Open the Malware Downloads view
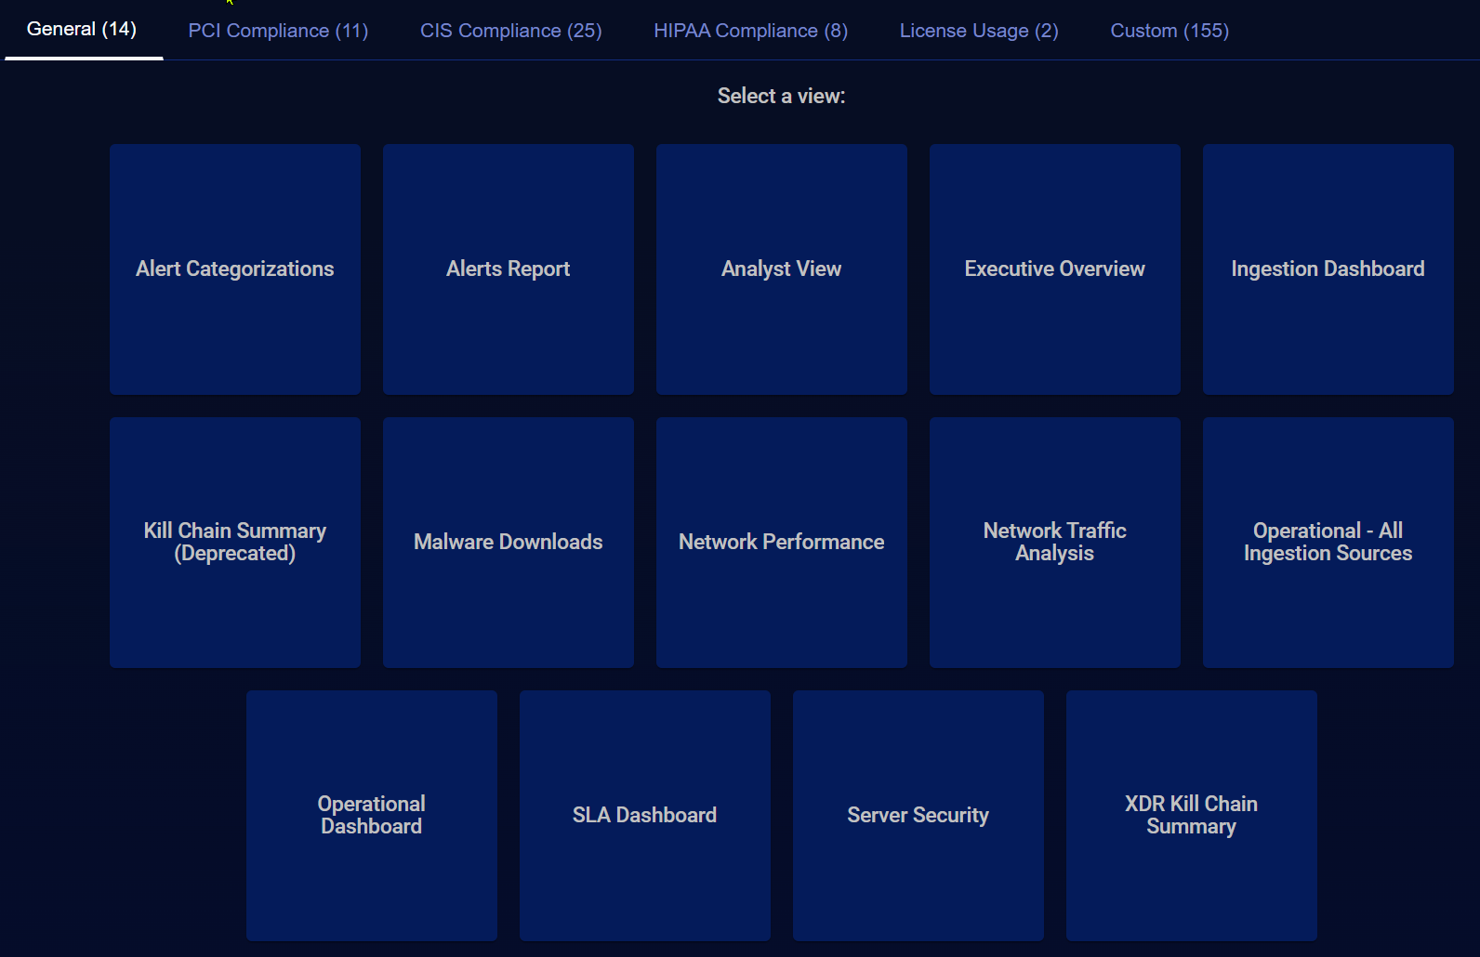This screenshot has width=1480, height=957. click(509, 543)
